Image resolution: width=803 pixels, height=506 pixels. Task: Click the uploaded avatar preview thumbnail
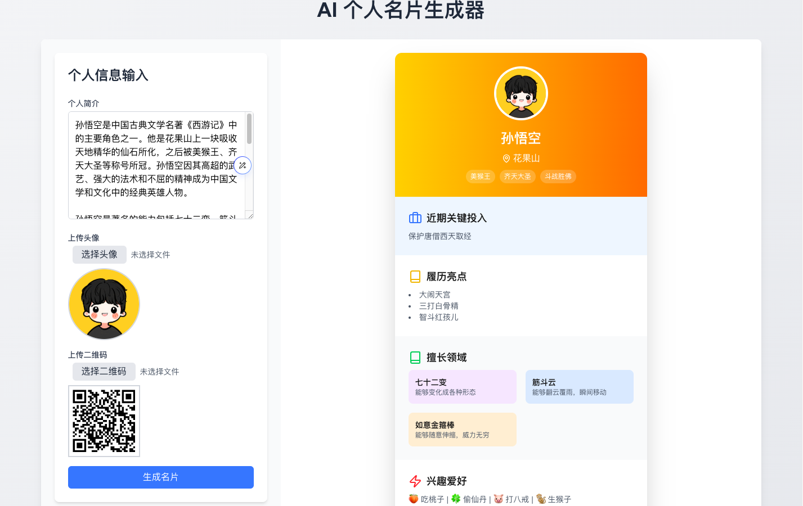[x=104, y=304]
